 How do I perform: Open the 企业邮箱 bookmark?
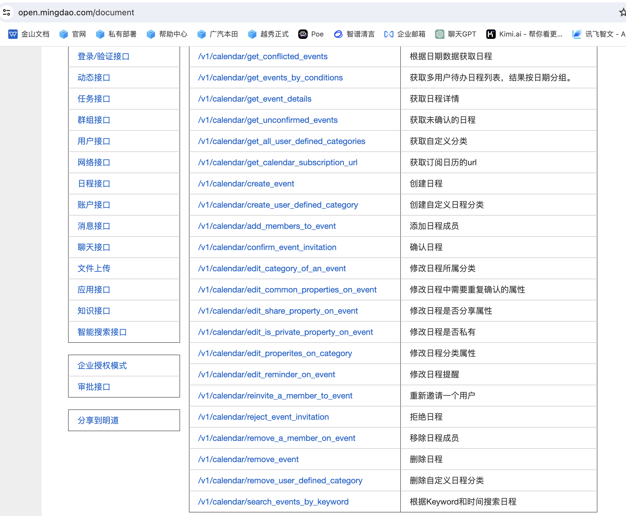click(x=405, y=34)
